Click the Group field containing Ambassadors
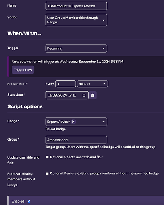This screenshot has width=164, height=205. click(x=76, y=140)
